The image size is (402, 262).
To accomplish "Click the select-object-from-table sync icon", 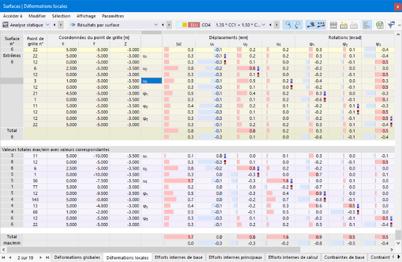I will tap(288, 25).
